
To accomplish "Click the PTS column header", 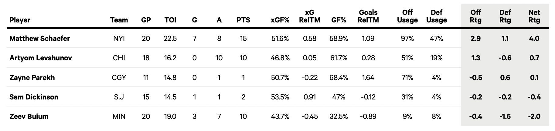I will coord(243,20).
